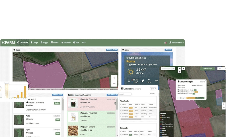Click the Ciliegio pink legend swatch

coord(161,128)
